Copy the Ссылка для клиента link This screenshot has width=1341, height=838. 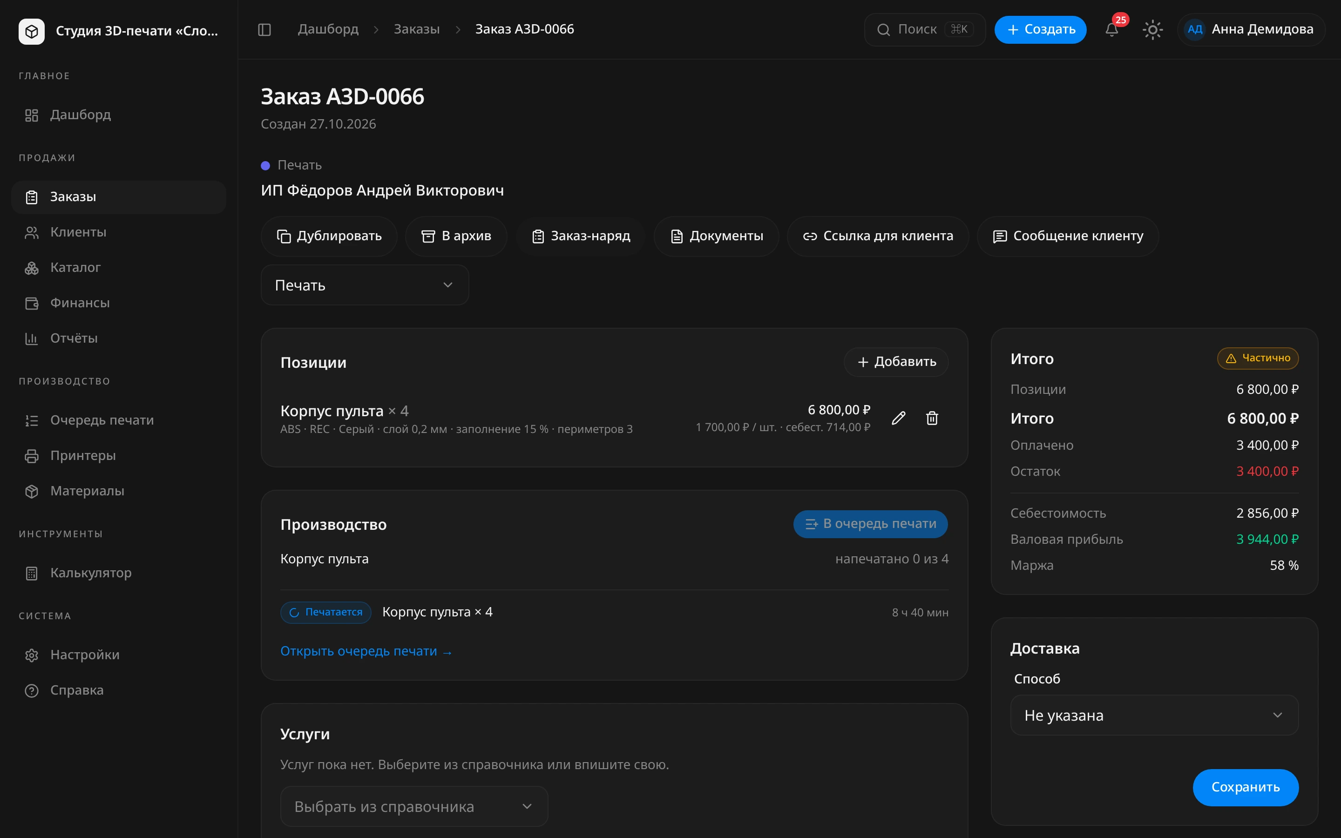pyautogui.click(x=878, y=236)
